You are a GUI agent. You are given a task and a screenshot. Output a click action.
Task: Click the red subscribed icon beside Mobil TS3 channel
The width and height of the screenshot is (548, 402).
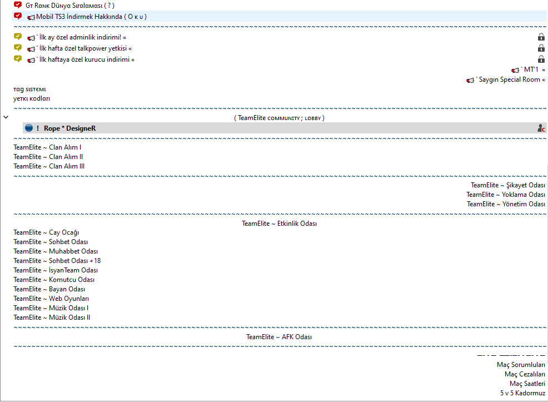click(x=18, y=16)
